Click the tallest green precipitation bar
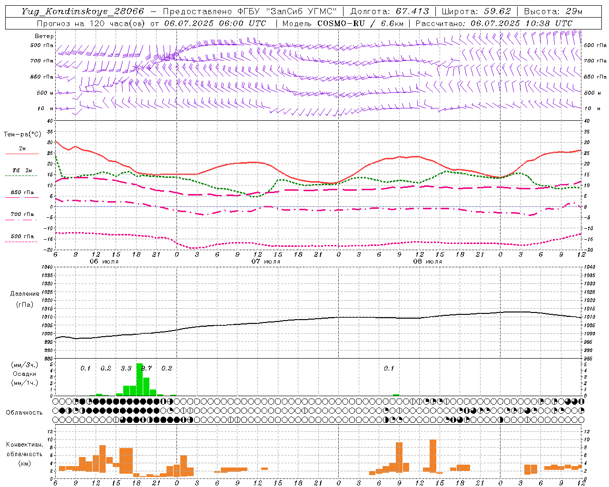The width and height of the screenshot is (609, 487). tap(139, 380)
